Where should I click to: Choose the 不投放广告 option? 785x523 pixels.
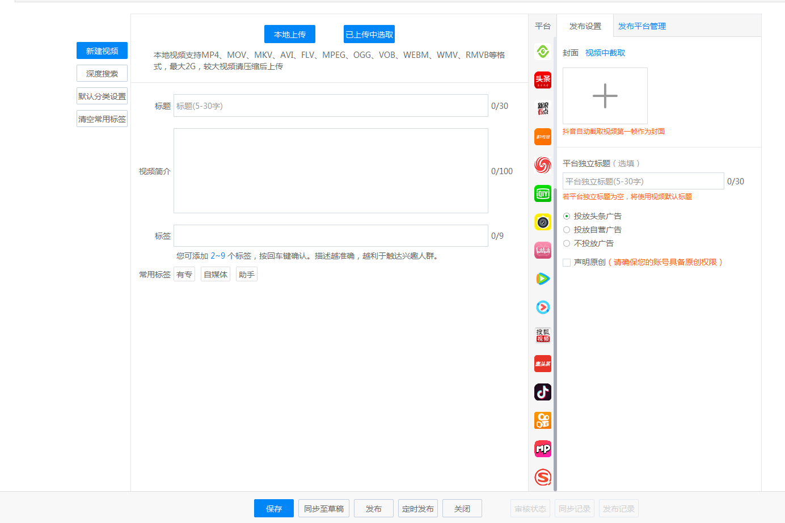point(566,243)
